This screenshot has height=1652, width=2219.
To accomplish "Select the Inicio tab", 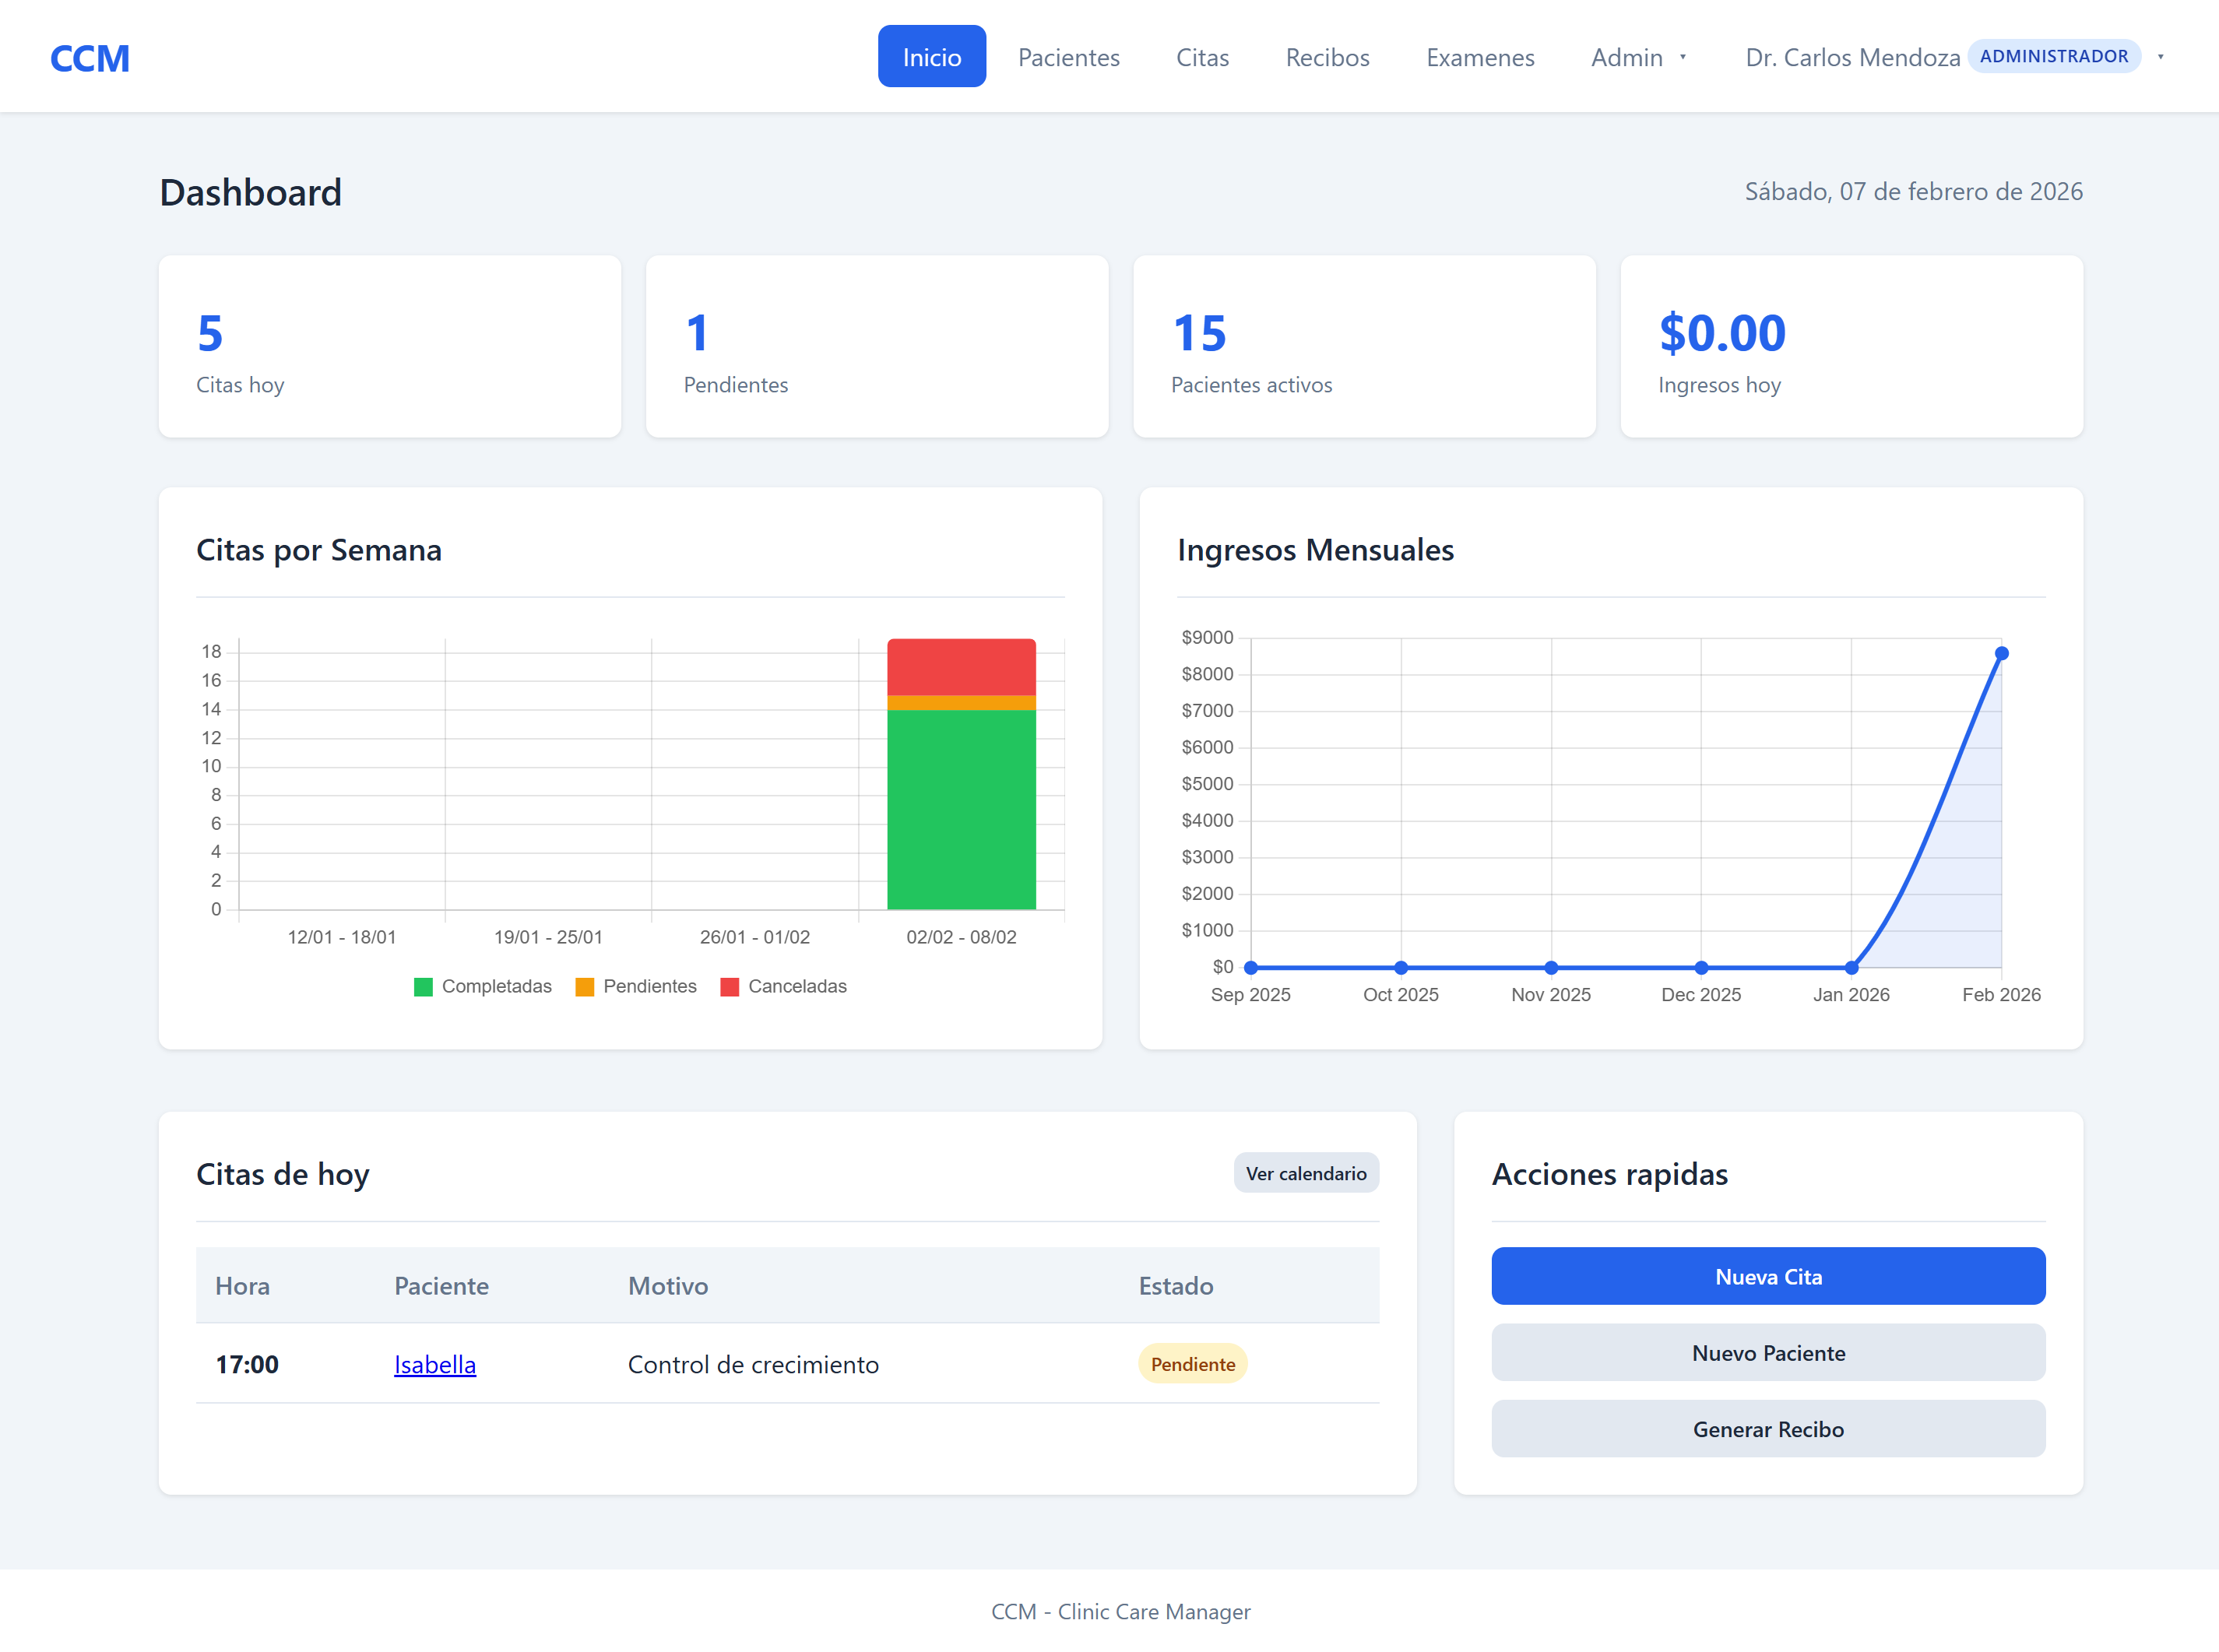I will point(931,56).
